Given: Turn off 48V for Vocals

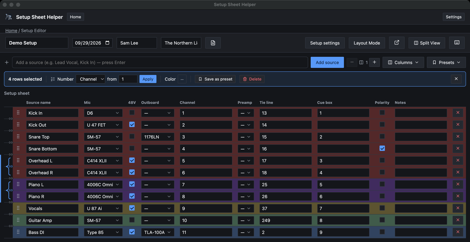Looking at the screenshot, I should coord(132,208).
